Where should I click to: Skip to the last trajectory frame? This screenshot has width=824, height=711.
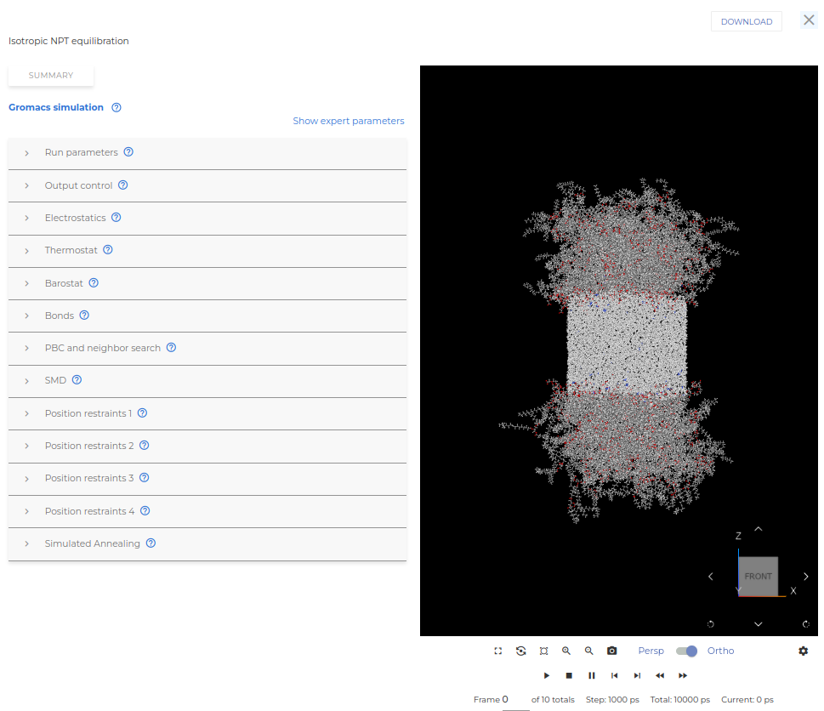637,675
